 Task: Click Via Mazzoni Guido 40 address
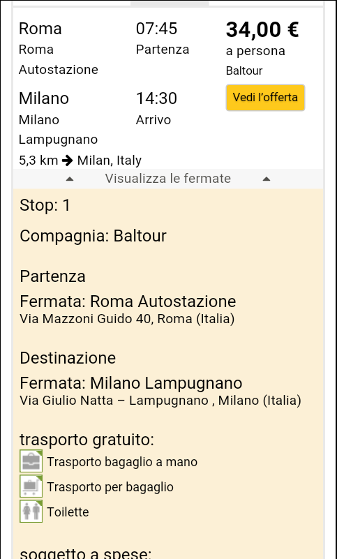point(127,319)
